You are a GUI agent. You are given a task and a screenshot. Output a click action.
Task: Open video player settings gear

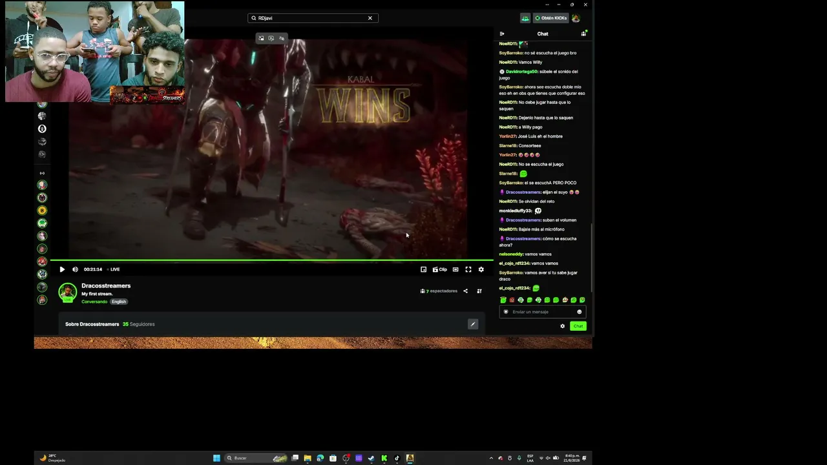click(x=481, y=269)
